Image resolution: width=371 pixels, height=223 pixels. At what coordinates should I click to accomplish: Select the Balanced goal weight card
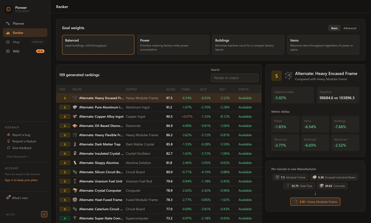(x=98, y=45)
